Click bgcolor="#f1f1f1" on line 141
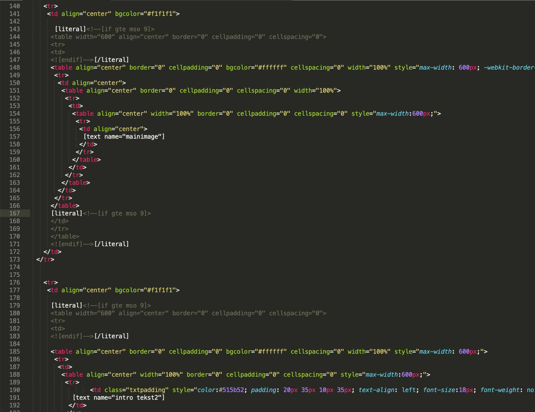Screen dimensions: 535x412 pos(145,14)
